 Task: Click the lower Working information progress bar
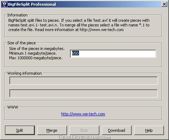(84, 93)
